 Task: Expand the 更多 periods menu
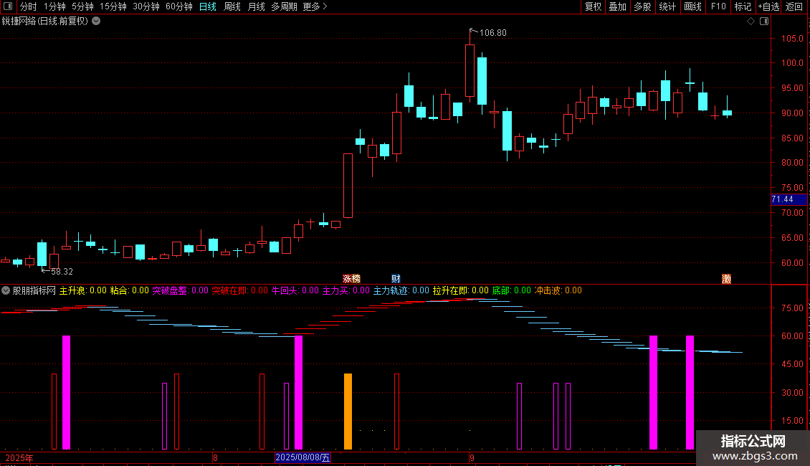(315, 6)
